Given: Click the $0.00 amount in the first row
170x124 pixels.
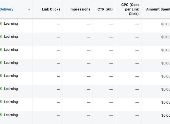Looking at the screenshot, I should pos(165,24).
